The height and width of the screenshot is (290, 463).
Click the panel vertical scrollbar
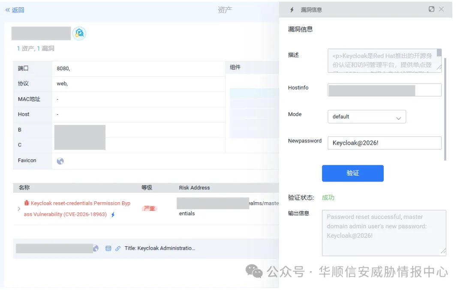pyautogui.click(x=445, y=109)
